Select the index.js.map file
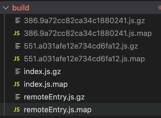Viewport: 161px width, 118px height. [x=46, y=84]
